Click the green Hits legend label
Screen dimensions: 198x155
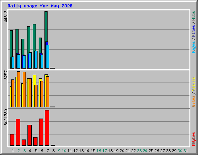194,16
